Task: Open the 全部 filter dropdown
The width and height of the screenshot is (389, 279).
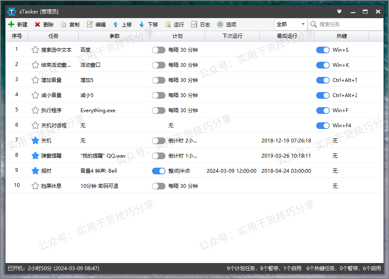Action: 290,24
